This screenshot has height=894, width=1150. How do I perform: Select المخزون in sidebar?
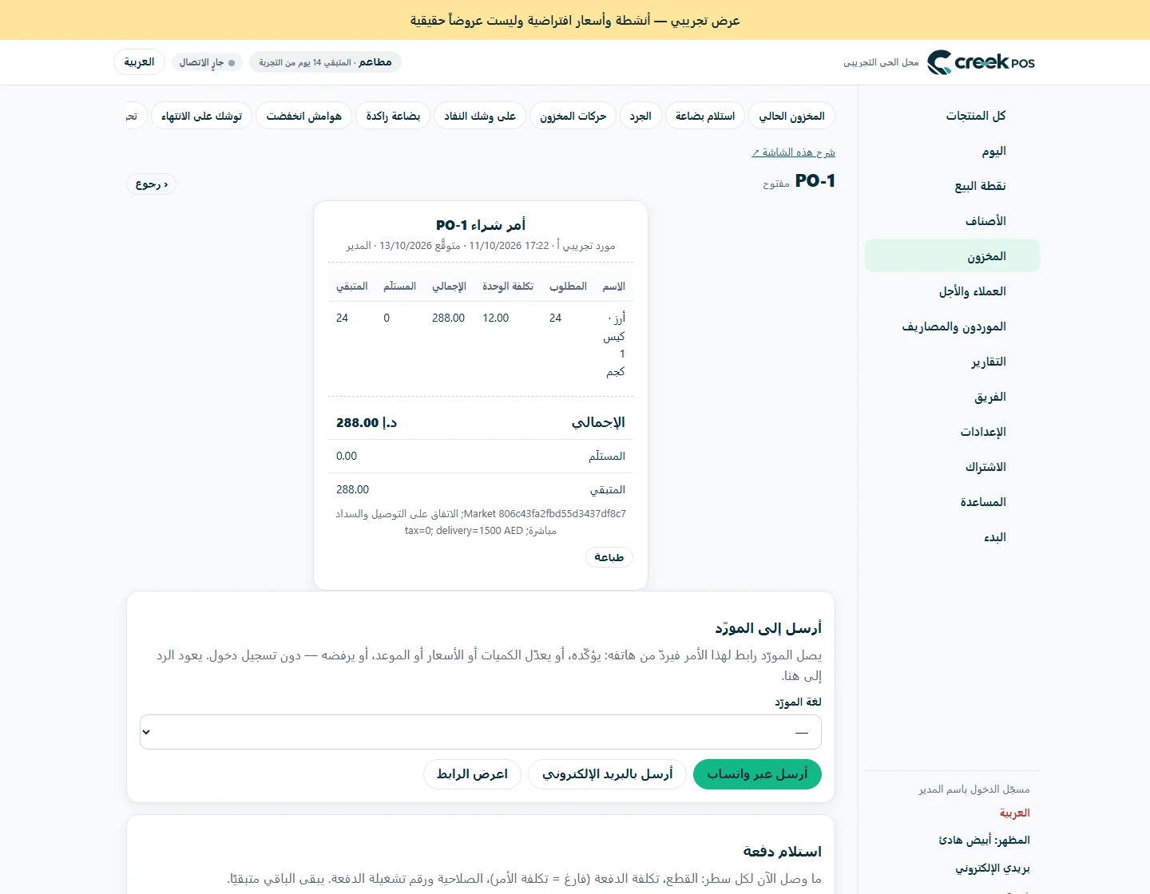click(x=952, y=256)
